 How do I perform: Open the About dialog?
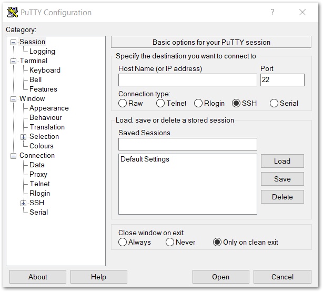[x=38, y=277]
